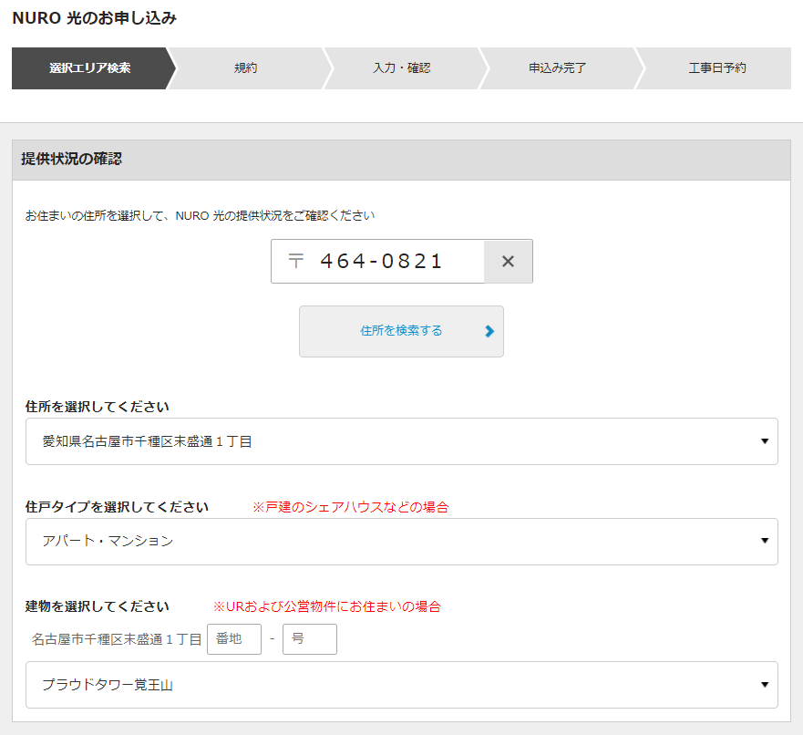Viewport: 803px width, 735px height.
Task: Click the お住まいの住所を選択して instruction text
Action: click(x=200, y=215)
